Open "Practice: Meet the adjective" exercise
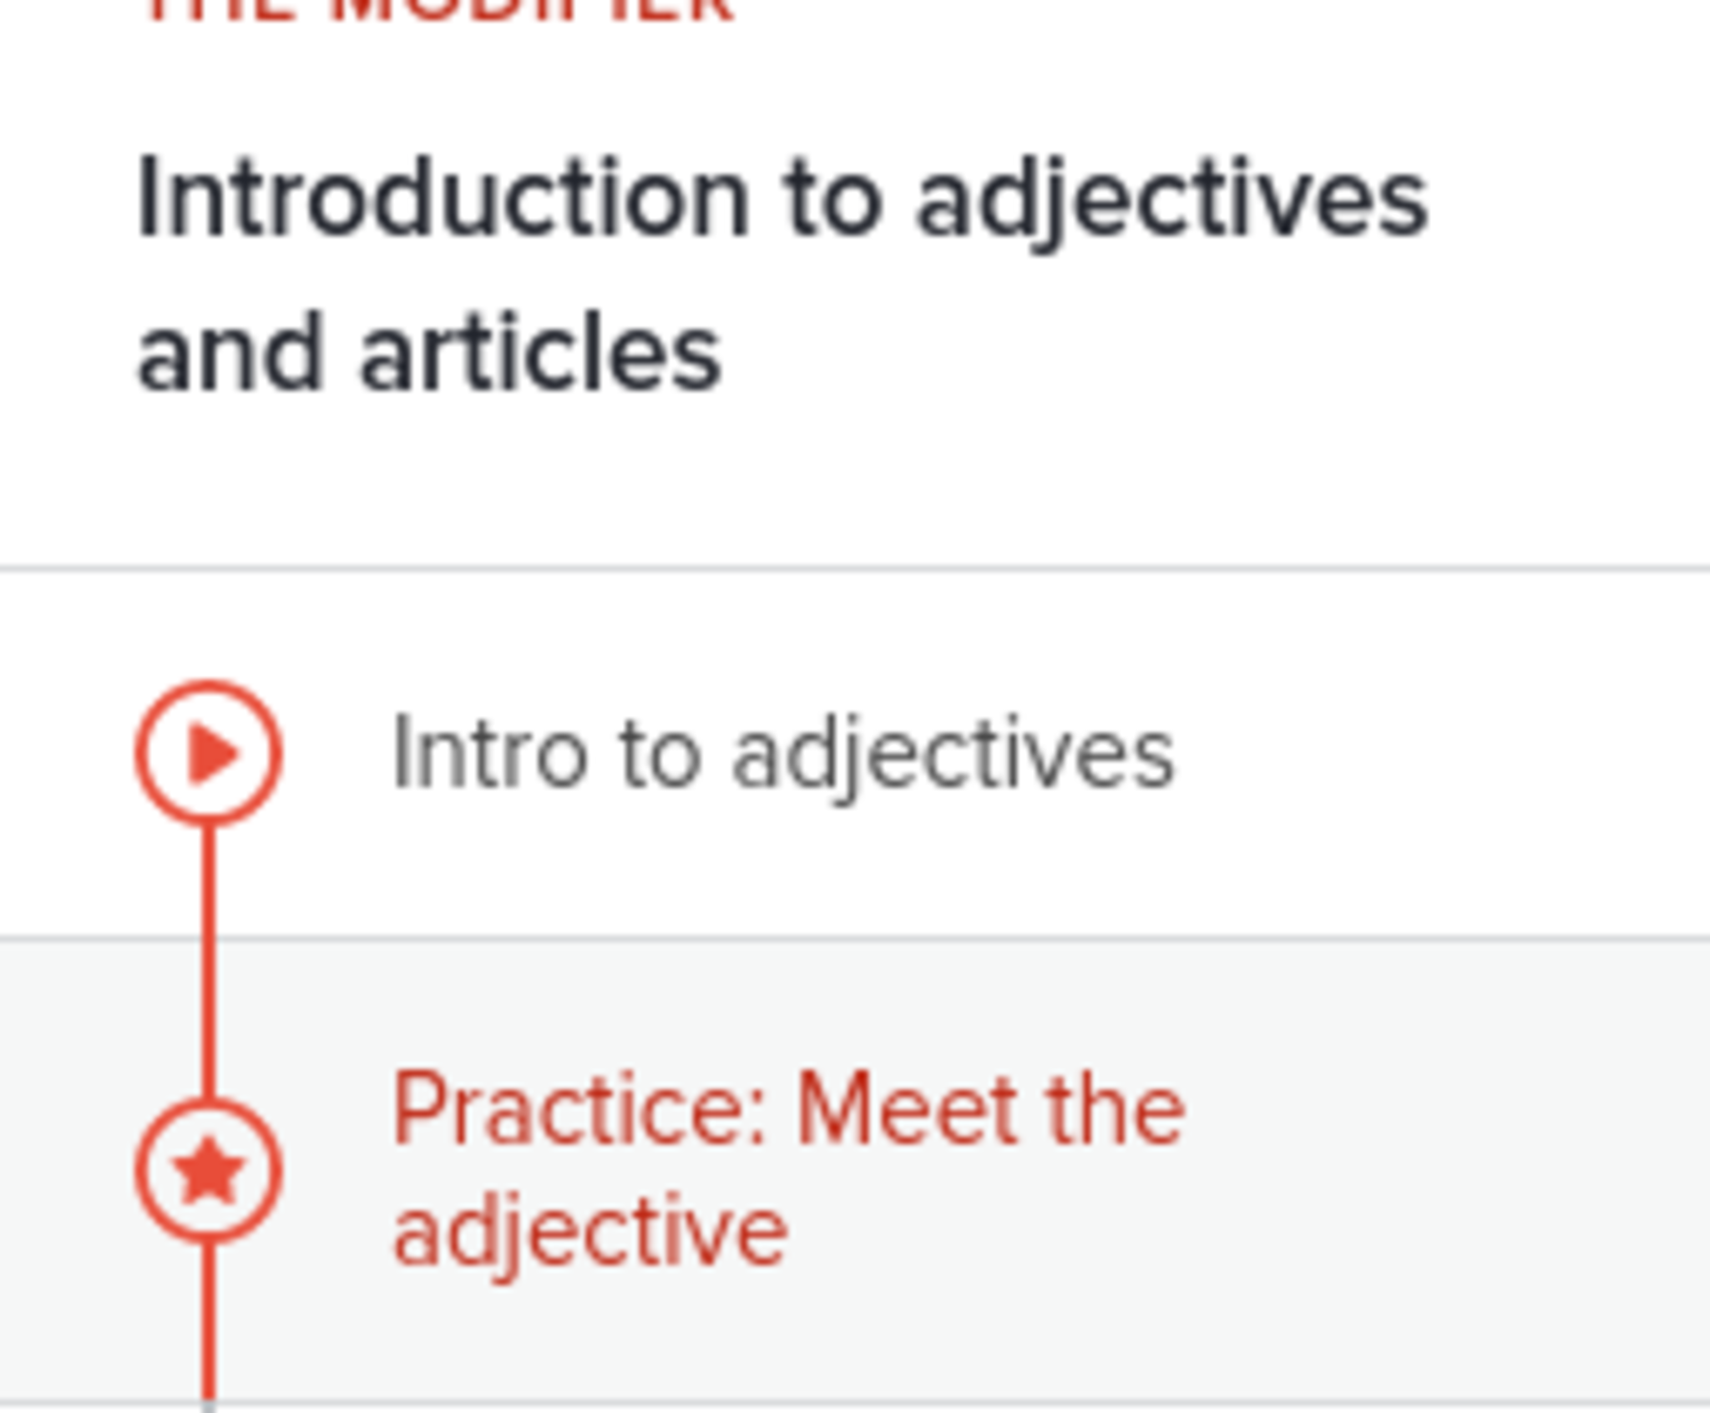The width and height of the screenshot is (1710, 1413). 788,1168
